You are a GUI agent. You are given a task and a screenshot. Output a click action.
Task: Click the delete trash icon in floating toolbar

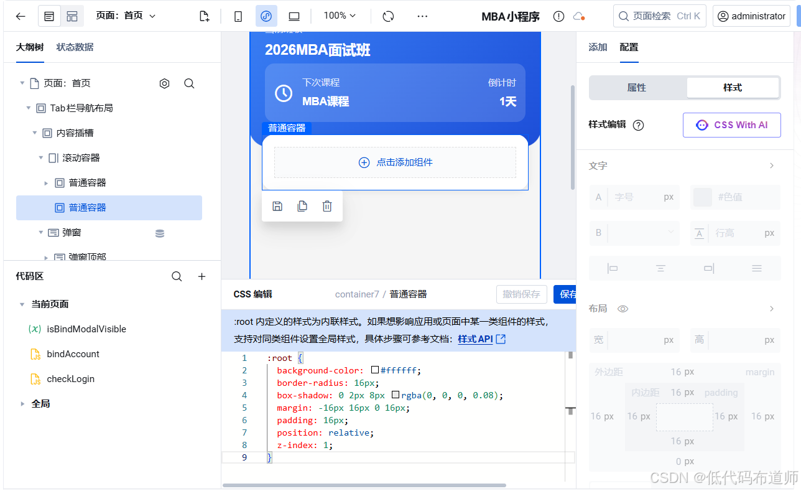point(327,206)
